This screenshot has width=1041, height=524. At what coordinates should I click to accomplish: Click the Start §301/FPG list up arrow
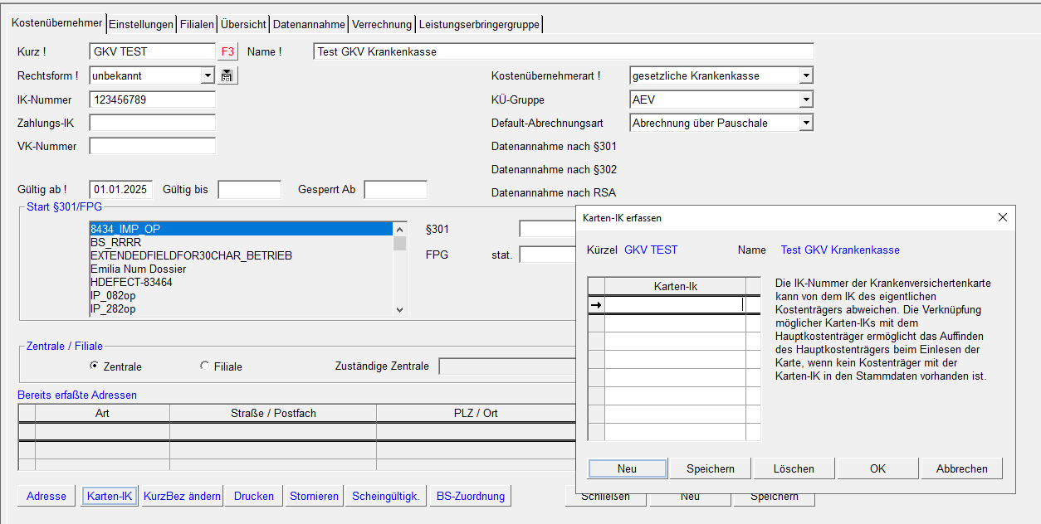tap(400, 229)
